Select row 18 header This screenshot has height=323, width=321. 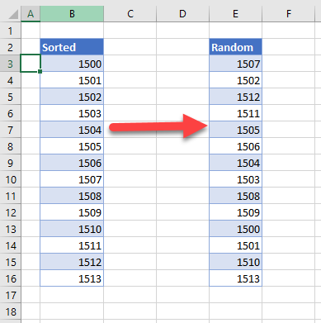10,311
